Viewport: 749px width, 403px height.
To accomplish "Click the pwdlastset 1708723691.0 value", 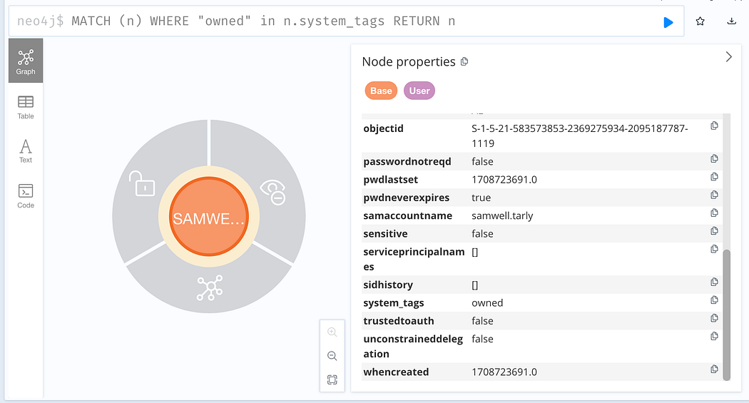I will [x=504, y=180].
